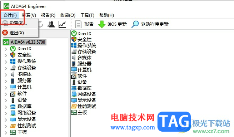This screenshot has height=137, width=234.
Task: Click the 数据库 icon in the tree
Action: [13, 106]
